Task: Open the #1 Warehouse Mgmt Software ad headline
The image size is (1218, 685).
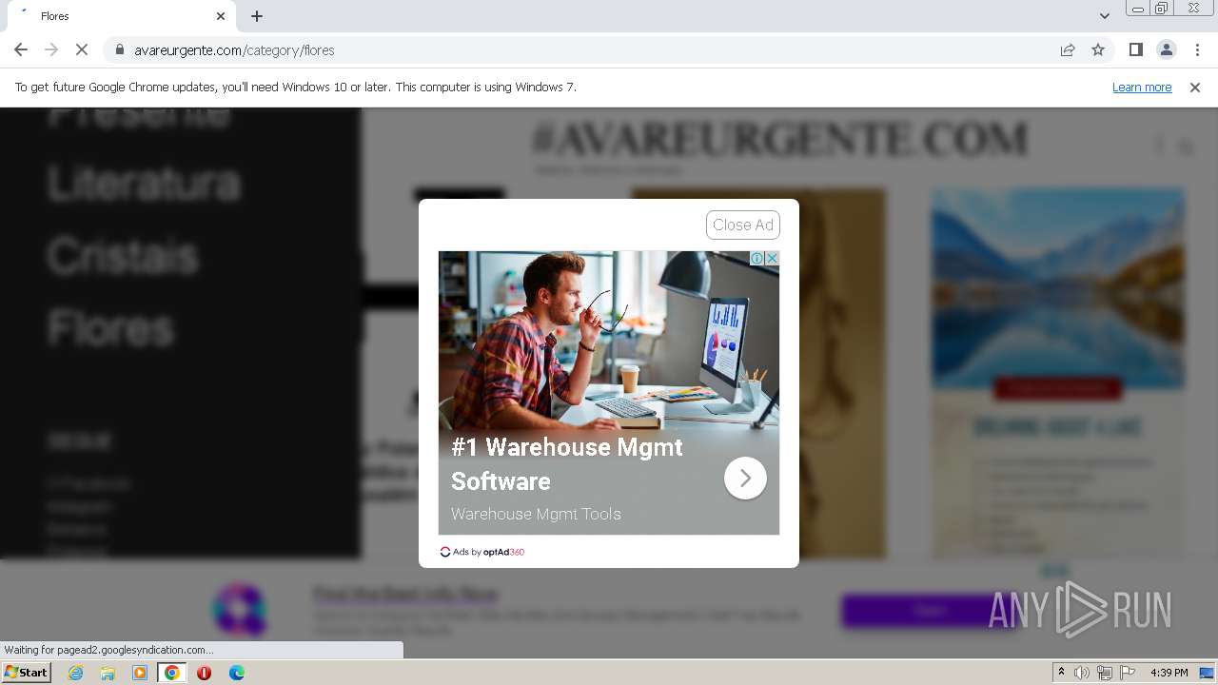Action: point(567,464)
